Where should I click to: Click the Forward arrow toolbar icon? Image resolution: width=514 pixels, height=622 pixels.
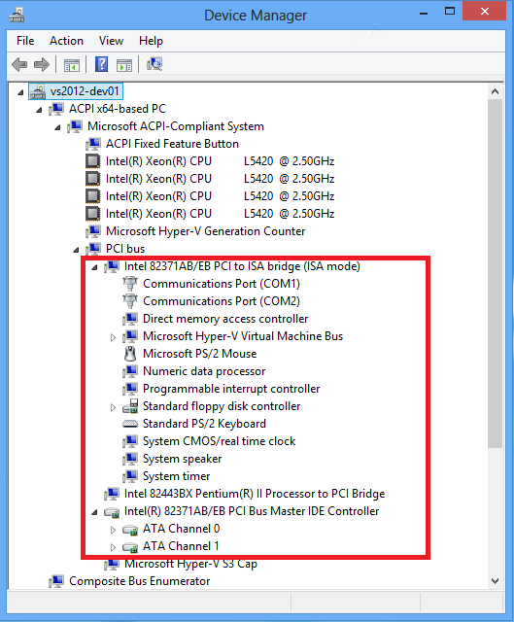42,64
